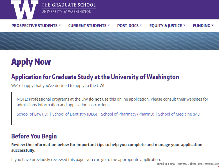Click the blue striped banner image
Screen dimensions: 219x167
(109, 41)
